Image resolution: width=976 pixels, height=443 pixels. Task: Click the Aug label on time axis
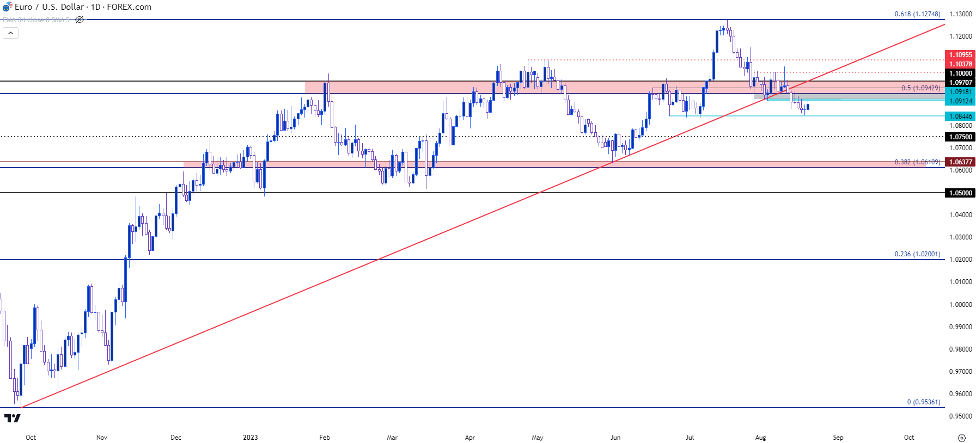click(x=761, y=438)
